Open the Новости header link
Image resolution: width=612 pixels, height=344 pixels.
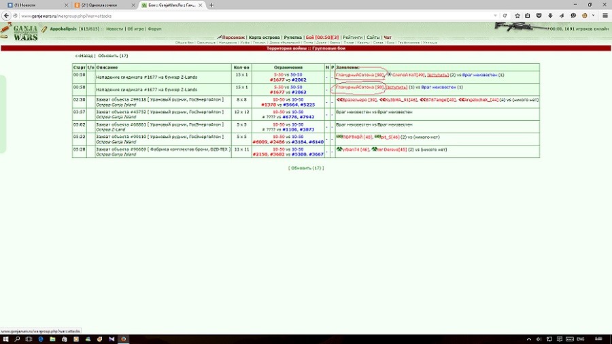click(115, 29)
